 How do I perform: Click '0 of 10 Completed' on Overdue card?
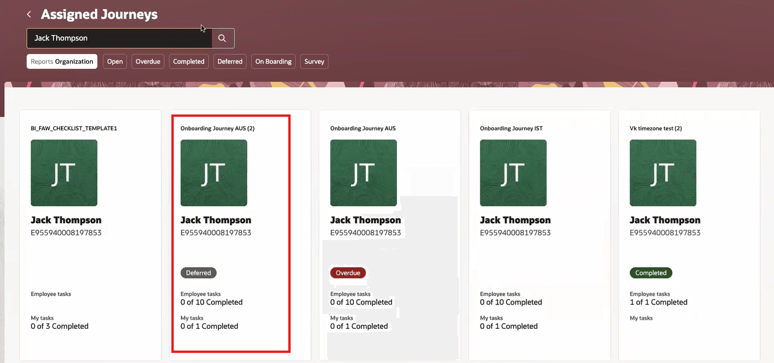[x=361, y=302]
